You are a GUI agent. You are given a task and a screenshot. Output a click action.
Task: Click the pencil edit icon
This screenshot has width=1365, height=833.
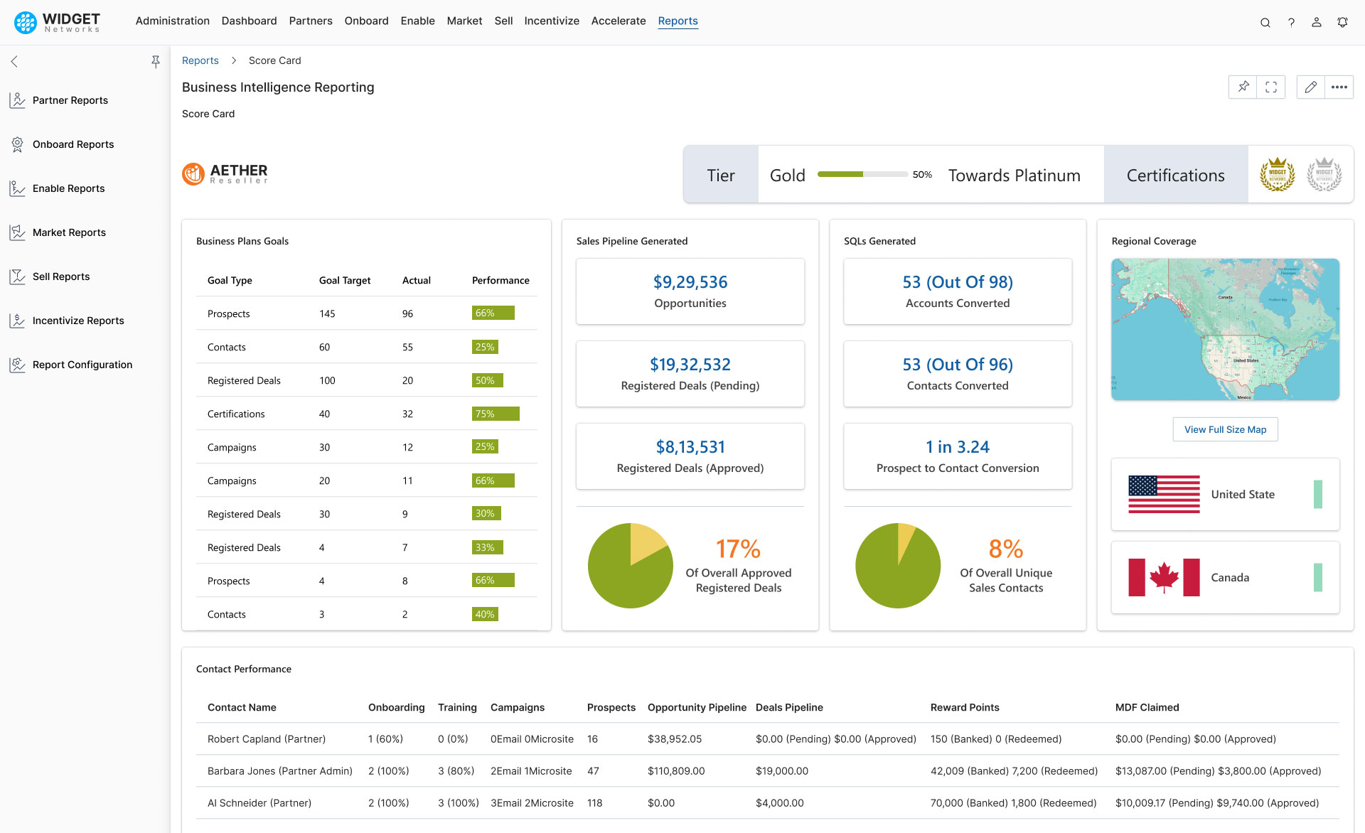[x=1310, y=87]
